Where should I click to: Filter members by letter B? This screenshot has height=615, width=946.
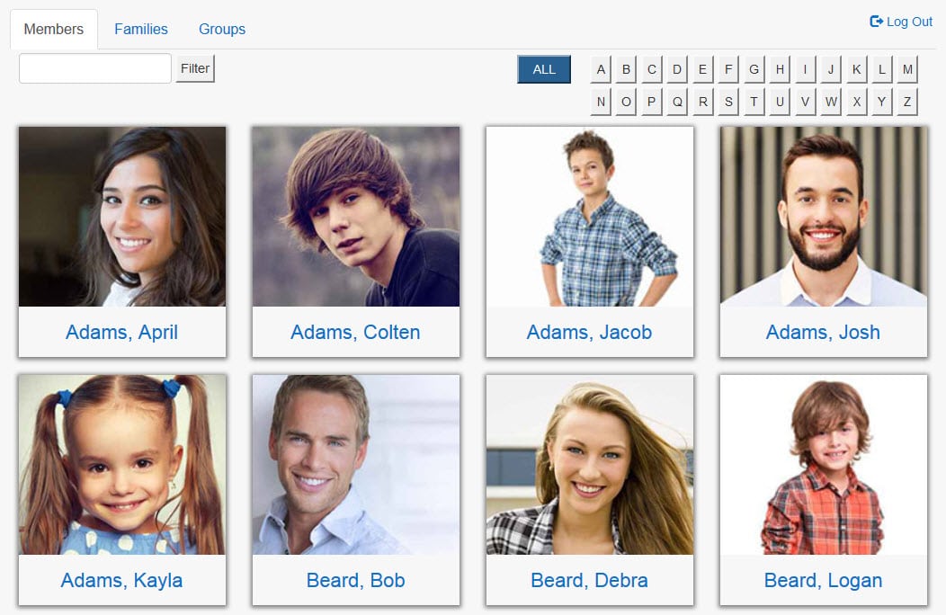[626, 69]
